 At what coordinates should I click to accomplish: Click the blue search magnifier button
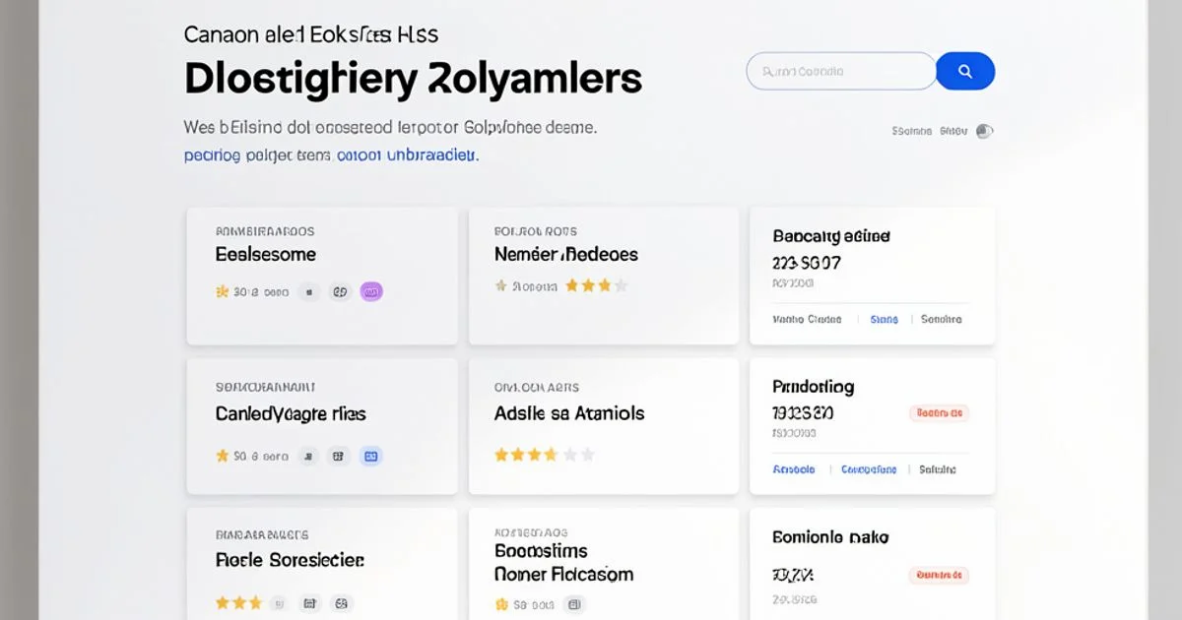coord(964,72)
